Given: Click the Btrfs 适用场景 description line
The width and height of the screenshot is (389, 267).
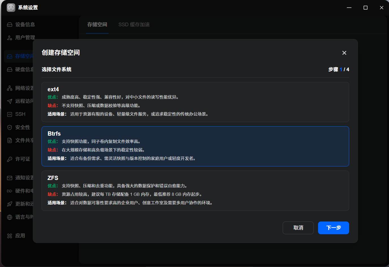Looking at the screenshot, I should [122, 159].
